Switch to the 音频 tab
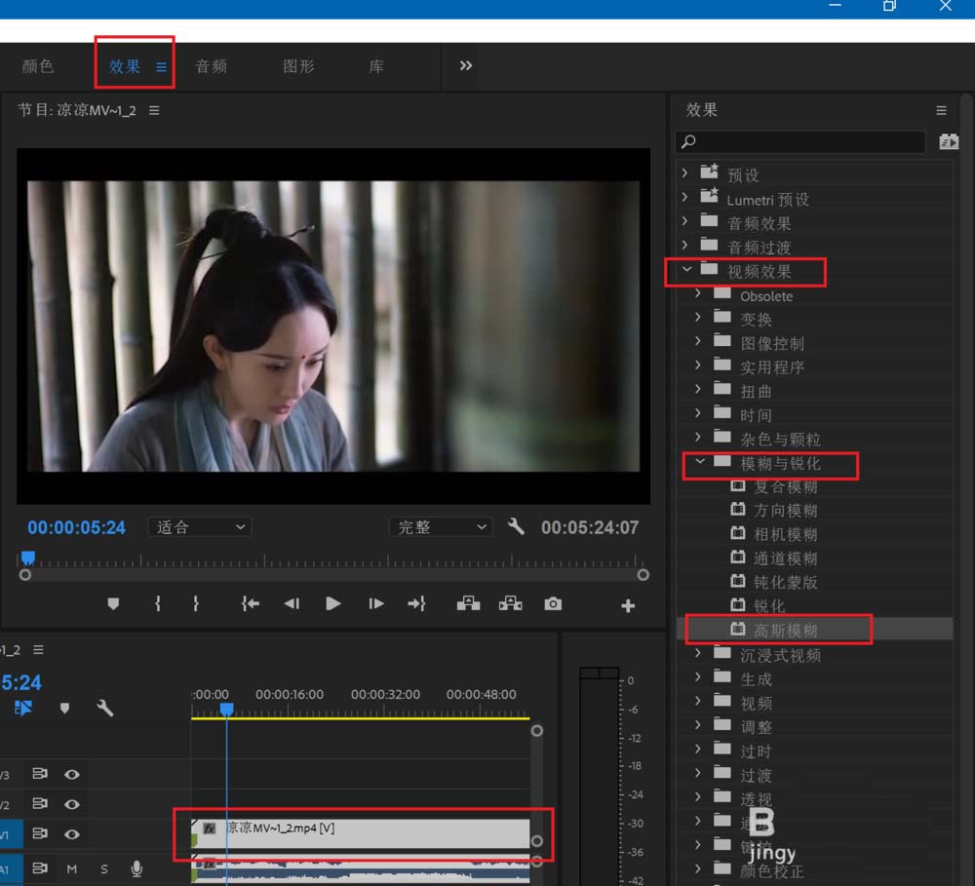Screen dimensions: 975x886 pyautogui.click(x=210, y=66)
